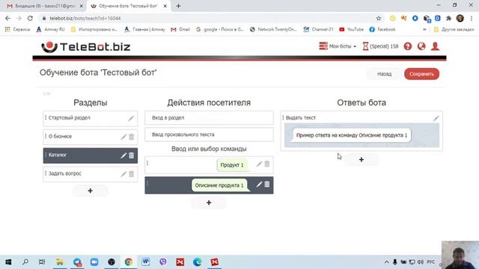Screen dimensions: 479x269
Task: Select 'Ввод произвольного текста' action
Action: tap(209, 134)
